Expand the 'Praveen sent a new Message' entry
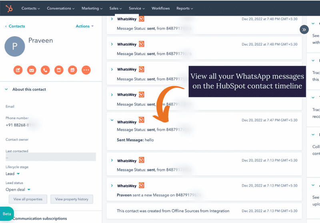This screenshot has width=320, height=223. click(x=112, y=186)
